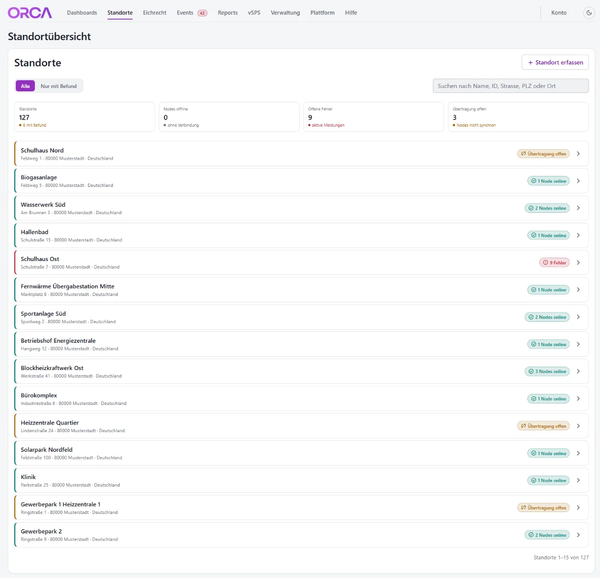Click the Standorte 127 statistics card

(85, 117)
